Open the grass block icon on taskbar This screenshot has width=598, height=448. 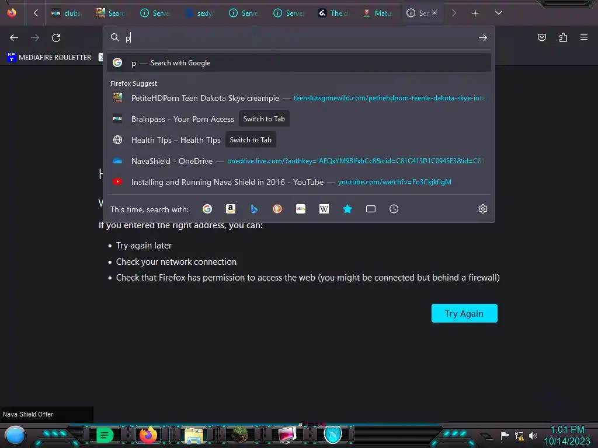240,435
